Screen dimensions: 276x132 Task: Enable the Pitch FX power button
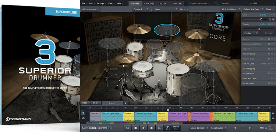269,49
